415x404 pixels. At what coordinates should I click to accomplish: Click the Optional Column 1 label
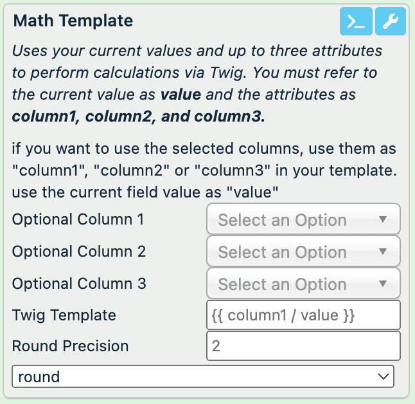[x=78, y=219]
